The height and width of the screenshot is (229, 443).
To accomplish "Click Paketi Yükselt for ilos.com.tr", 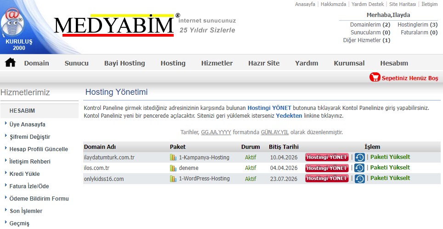I will (x=390, y=167).
